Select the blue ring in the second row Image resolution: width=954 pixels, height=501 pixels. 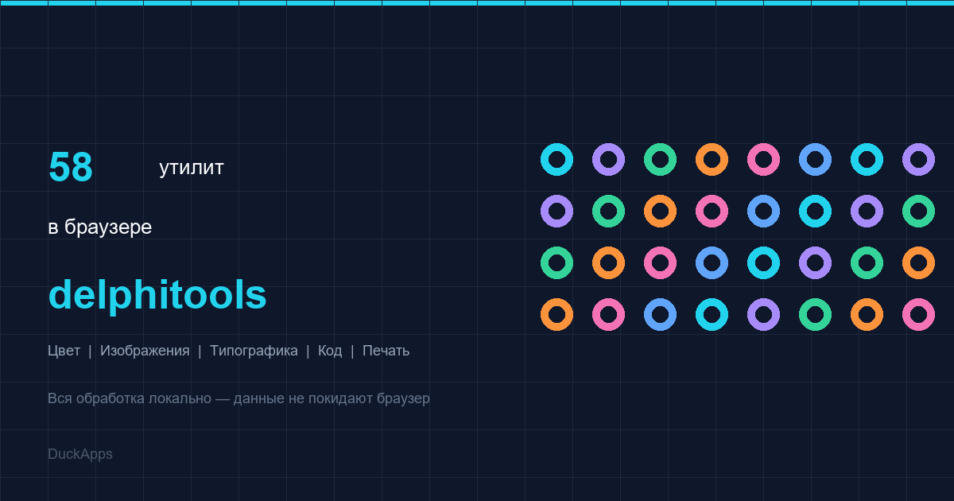(x=763, y=211)
